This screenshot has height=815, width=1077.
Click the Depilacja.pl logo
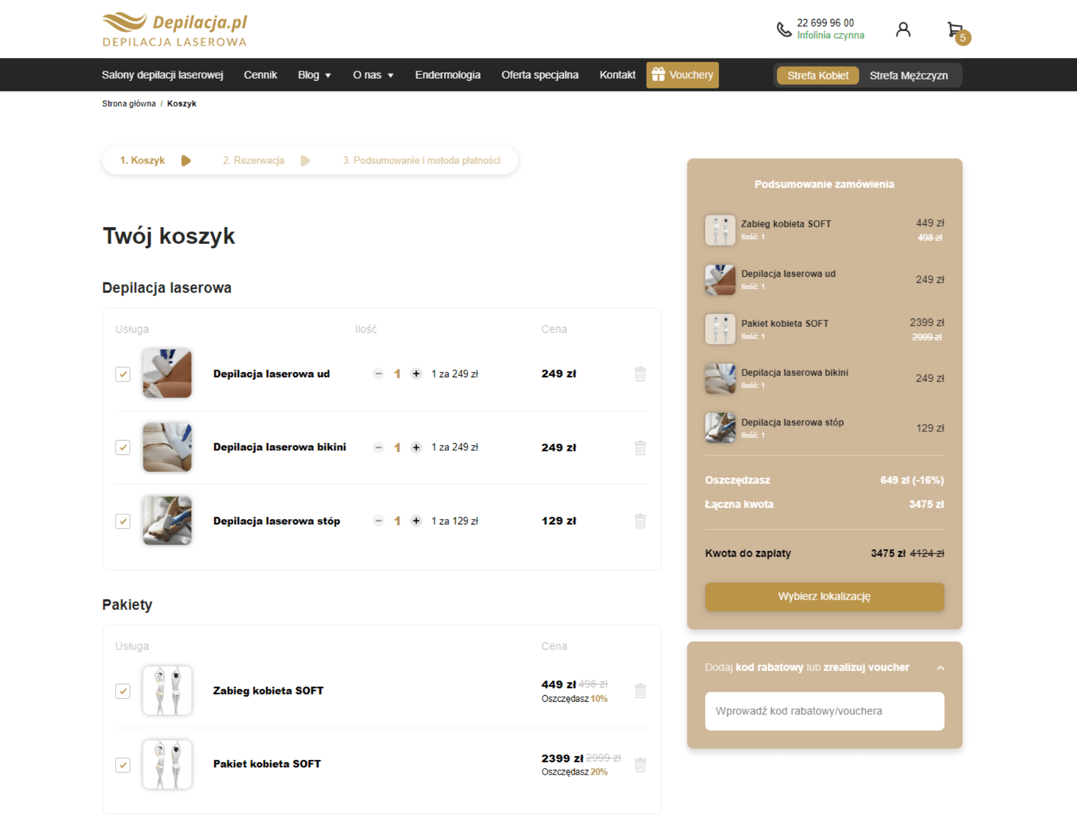point(174,30)
